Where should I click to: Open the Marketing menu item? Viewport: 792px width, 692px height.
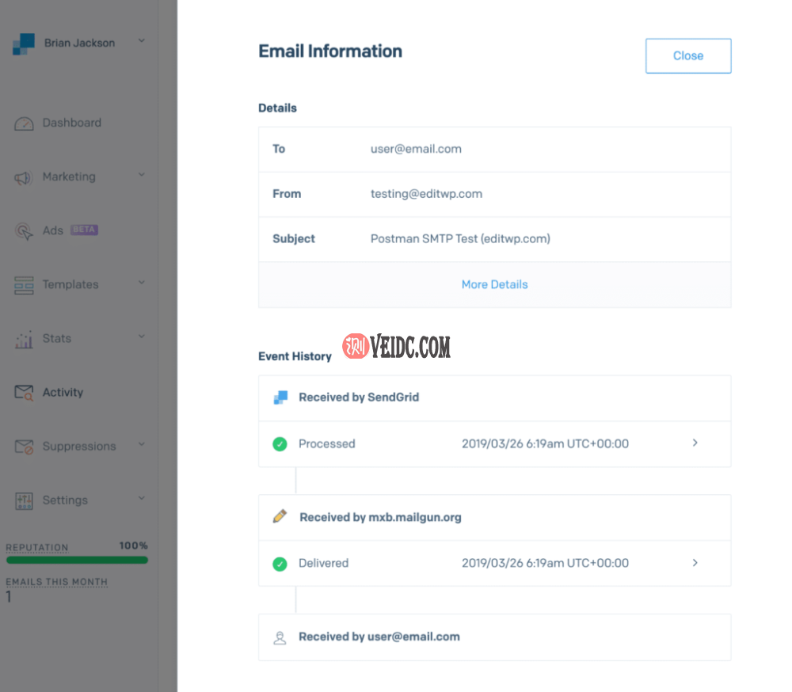point(69,177)
